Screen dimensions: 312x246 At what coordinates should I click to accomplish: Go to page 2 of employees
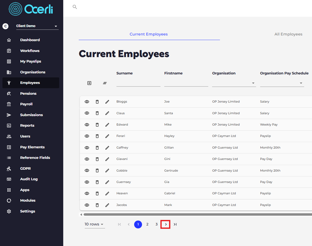click(x=147, y=224)
